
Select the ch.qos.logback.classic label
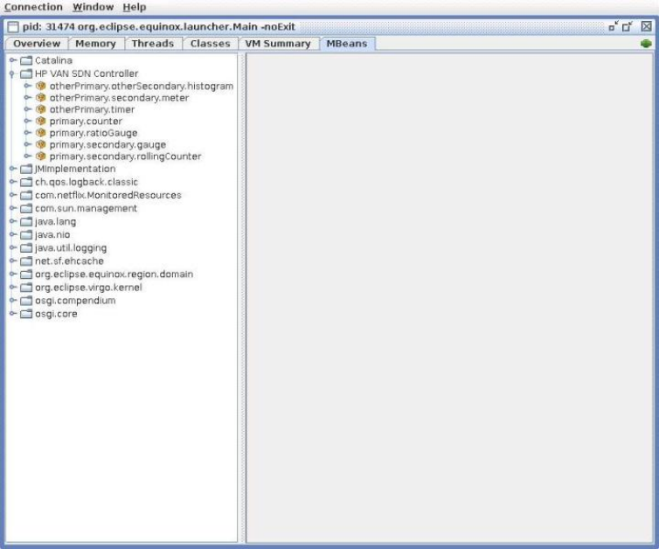[87, 182]
